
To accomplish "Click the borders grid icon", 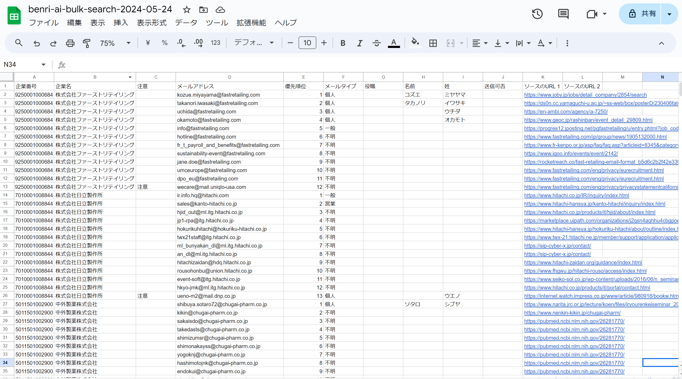I will point(433,43).
